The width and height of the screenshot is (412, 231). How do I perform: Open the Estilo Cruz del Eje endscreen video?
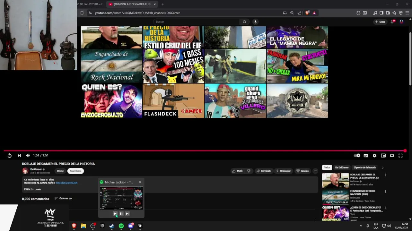click(x=173, y=37)
